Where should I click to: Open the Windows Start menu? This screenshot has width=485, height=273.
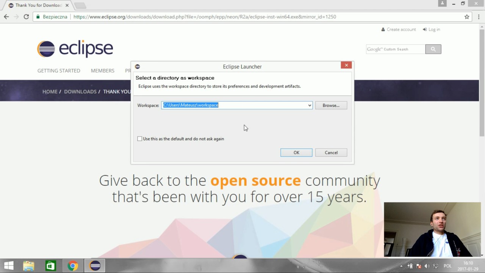pos(9,266)
